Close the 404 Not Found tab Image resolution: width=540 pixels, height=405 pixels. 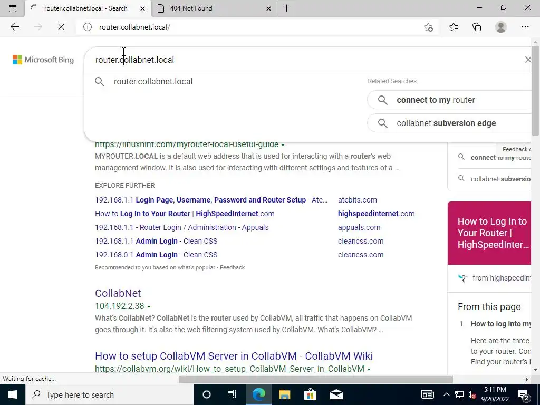click(x=268, y=8)
